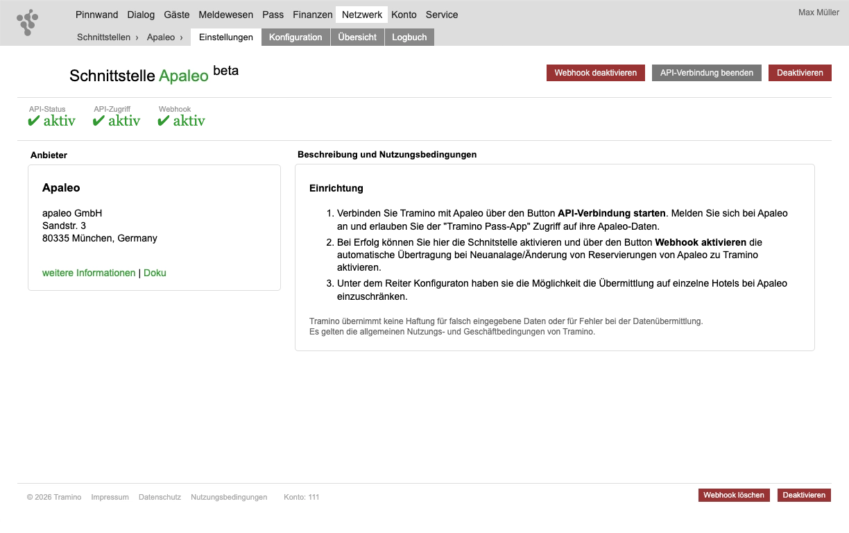849x533 pixels.
Task: Open the Übersicht tab
Action: [x=357, y=37]
